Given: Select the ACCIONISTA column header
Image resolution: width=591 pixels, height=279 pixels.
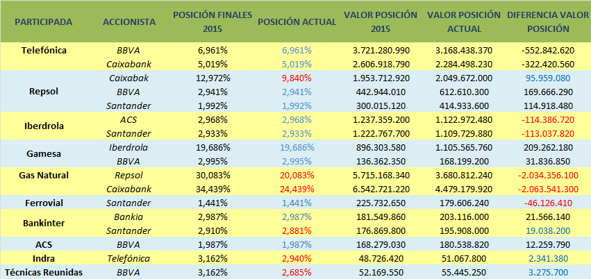Looking at the screenshot, I should 128,22.
